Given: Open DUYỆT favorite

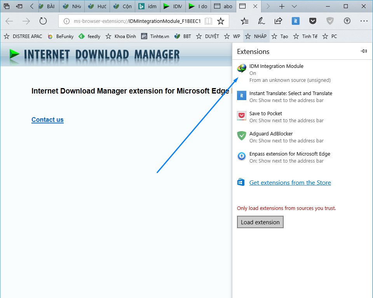Looking at the screenshot, I should point(207,36).
